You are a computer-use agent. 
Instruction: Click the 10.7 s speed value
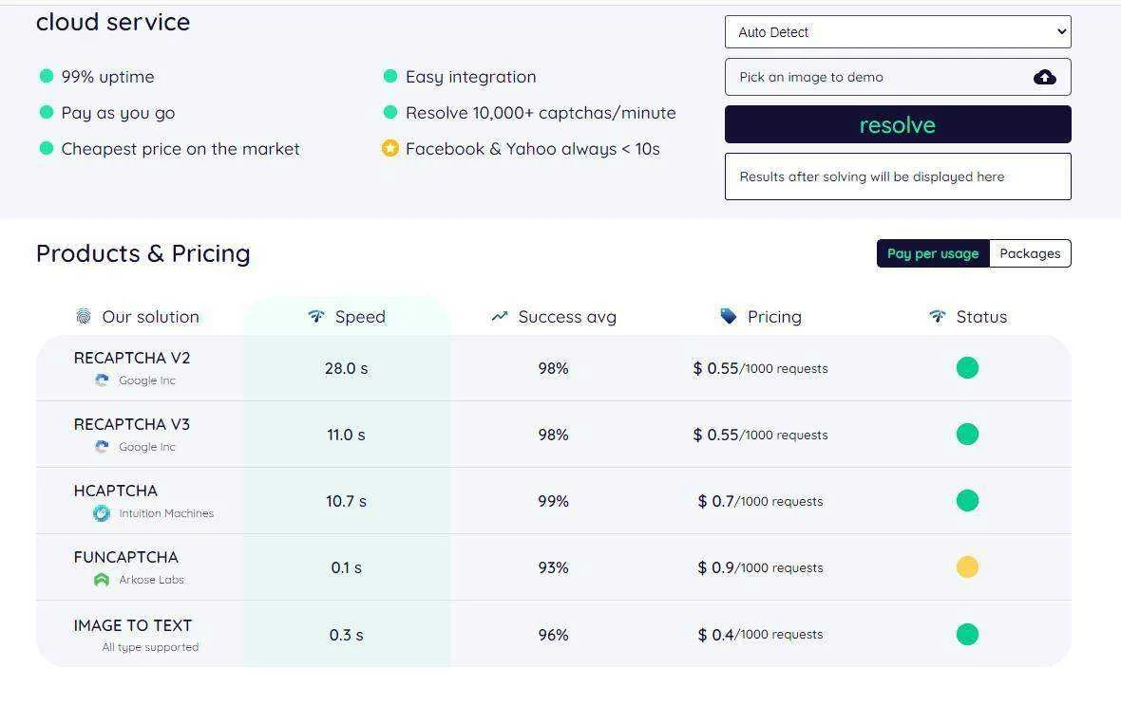coord(346,501)
